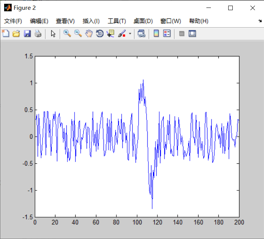Screen dimensions: 264x239
Task: Click the y-axis tick label -1.5
Action: [27, 217]
